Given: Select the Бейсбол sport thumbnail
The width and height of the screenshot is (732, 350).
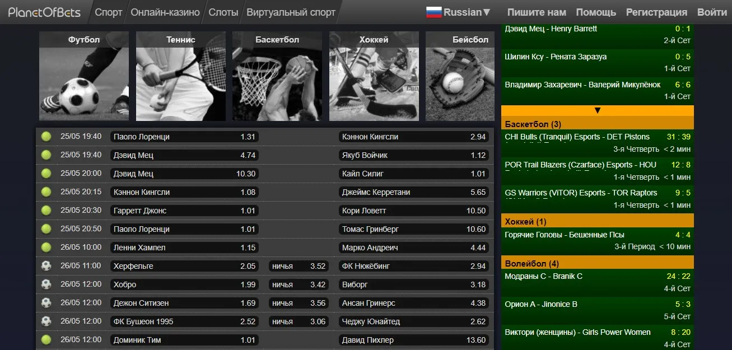Looking at the screenshot, I should [x=460, y=76].
